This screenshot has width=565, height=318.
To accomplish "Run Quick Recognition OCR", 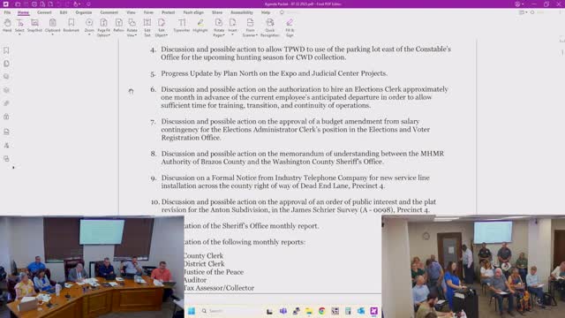I will click(x=270, y=27).
